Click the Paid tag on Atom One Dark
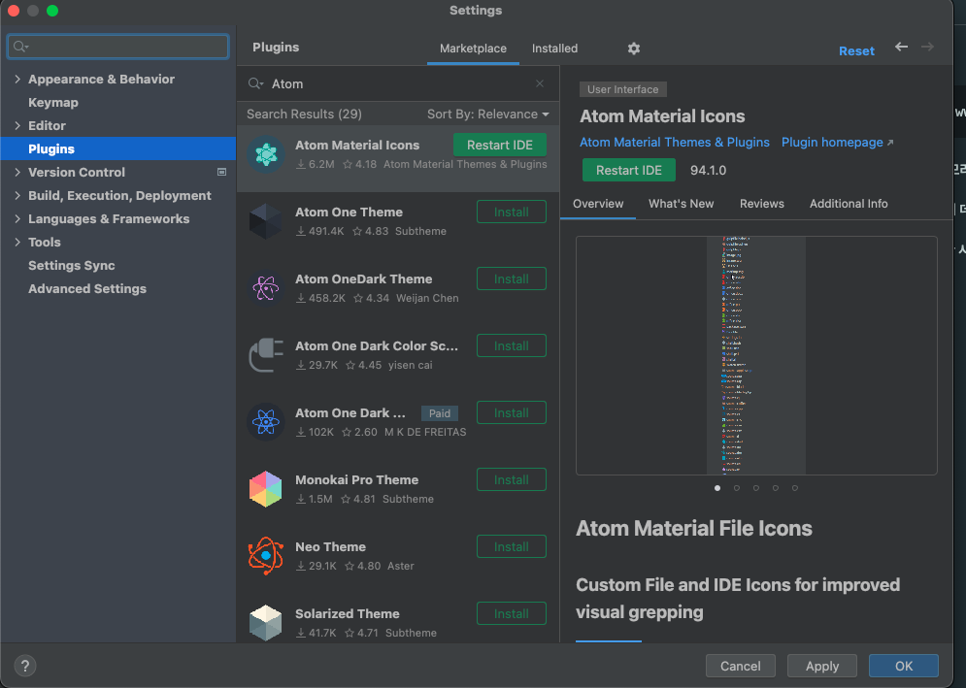 tap(439, 413)
